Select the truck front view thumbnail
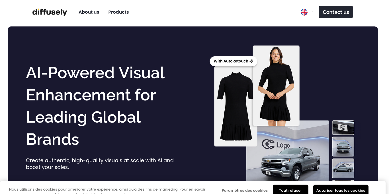The image size is (389, 194). coord(343,146)
